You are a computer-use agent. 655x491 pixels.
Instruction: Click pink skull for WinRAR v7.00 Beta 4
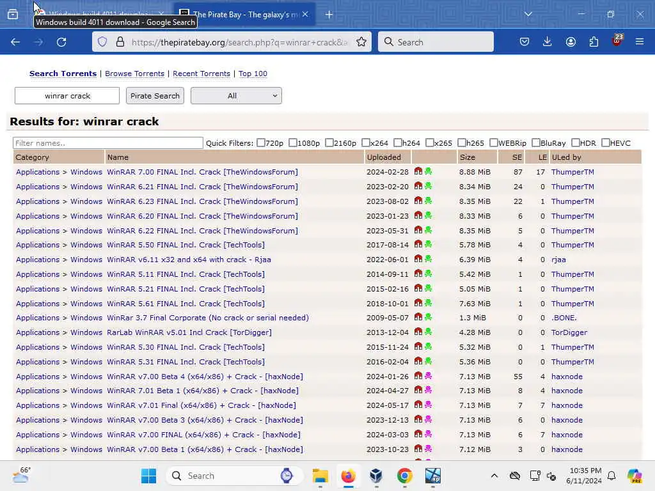pos(428,376)
